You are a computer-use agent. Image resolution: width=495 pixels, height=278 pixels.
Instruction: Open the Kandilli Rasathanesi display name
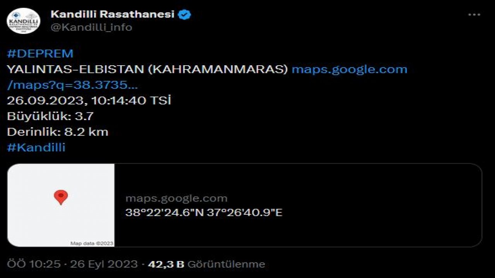click(x=113, y=15)
